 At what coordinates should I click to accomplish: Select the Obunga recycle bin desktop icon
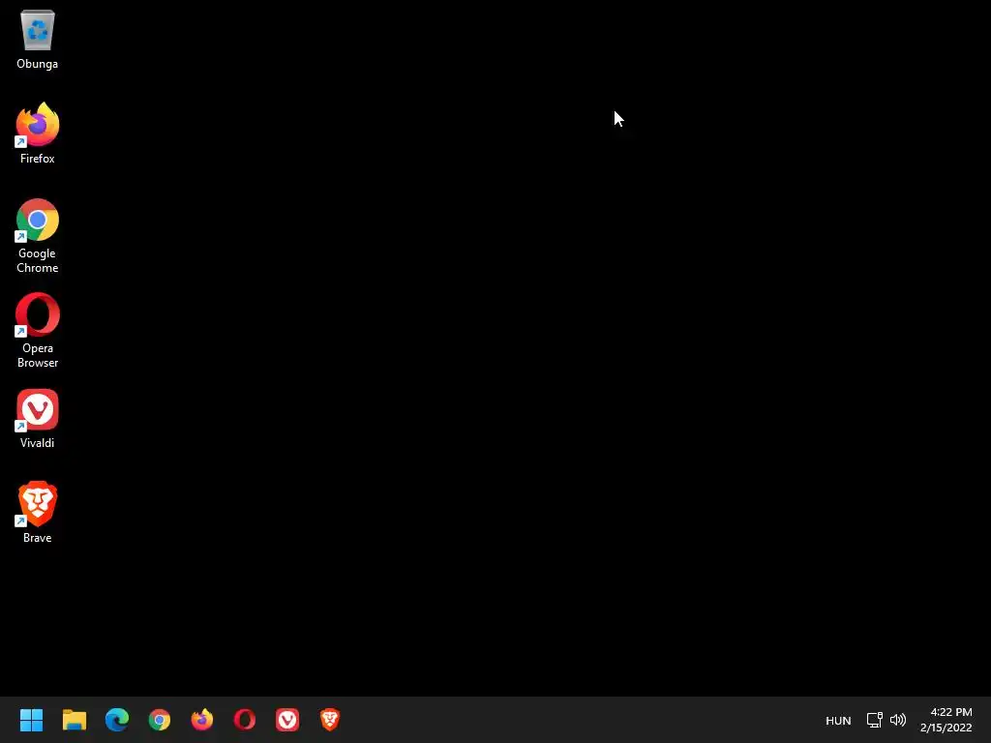38,39
